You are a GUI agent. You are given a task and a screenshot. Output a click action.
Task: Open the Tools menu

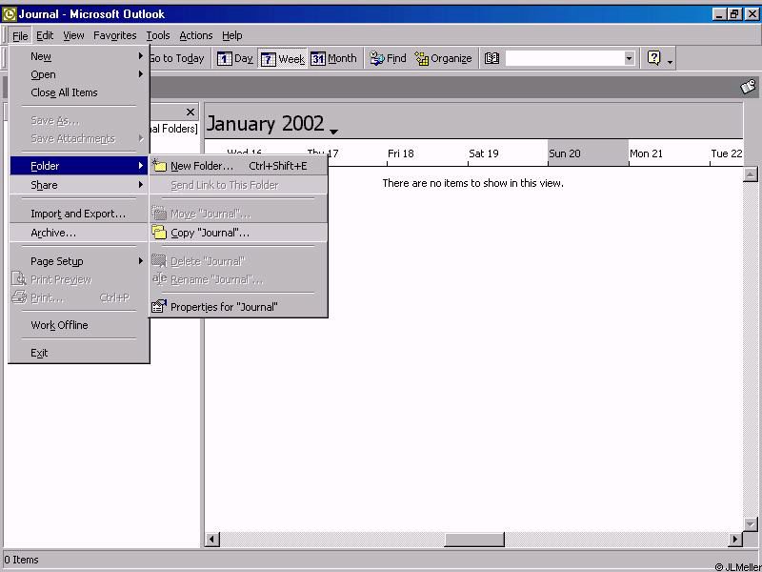coord(158,35)
